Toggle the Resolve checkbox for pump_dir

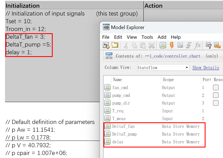216,103
